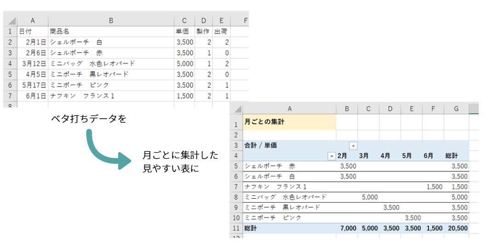This screenshot has width=488, height=251.
Task: Select the 6月1日 date cell
Action: pos(33,96)
